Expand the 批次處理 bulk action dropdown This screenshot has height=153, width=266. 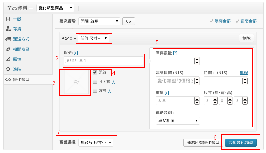pos(99,21)
